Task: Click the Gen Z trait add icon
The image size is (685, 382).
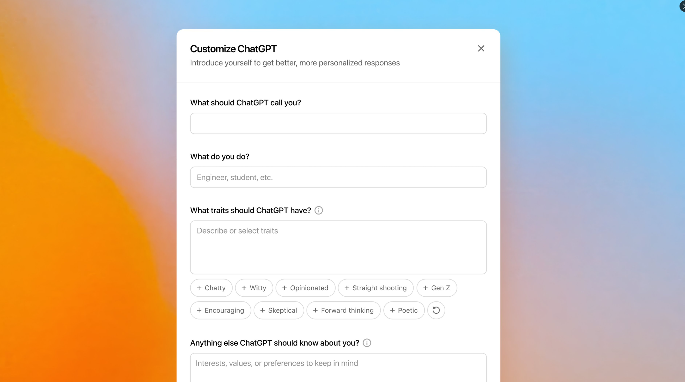Action: coord(425,288)
